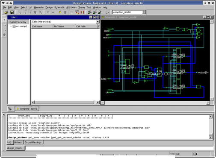The image size is (216, 158).
Task: Click the Cell Name column header
Action: [x=42, y=26]
